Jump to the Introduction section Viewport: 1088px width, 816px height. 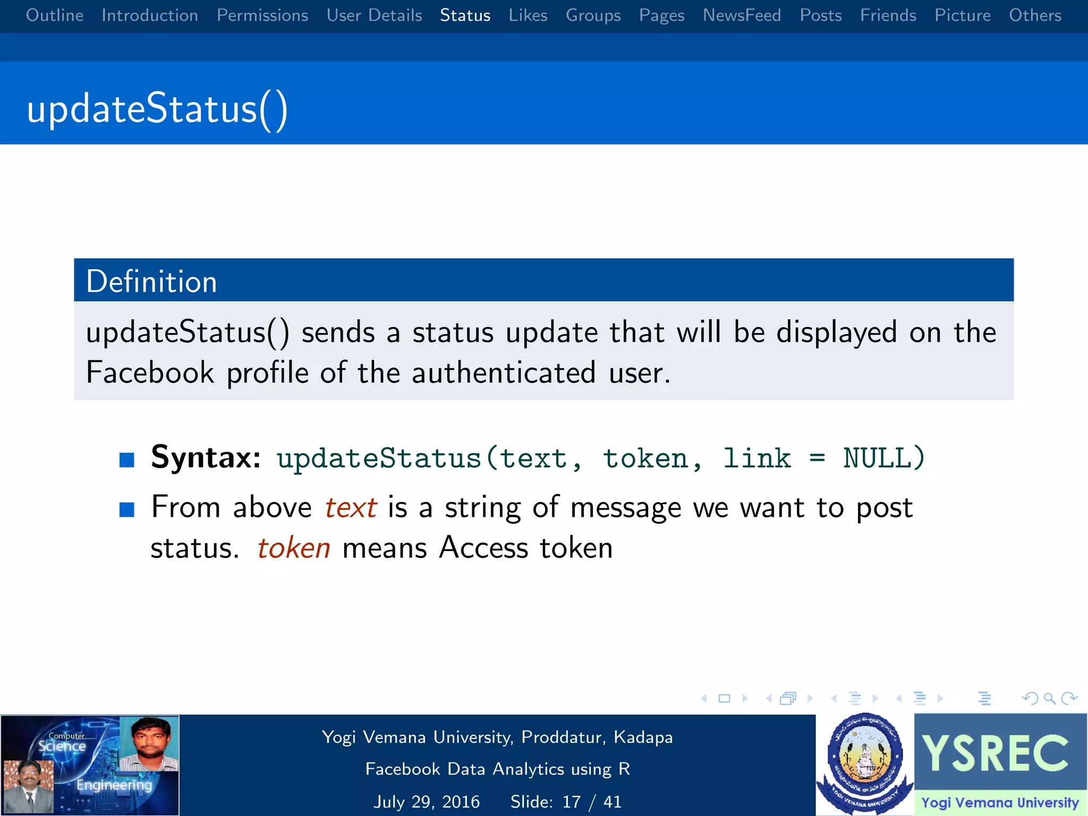pos(150,15)
